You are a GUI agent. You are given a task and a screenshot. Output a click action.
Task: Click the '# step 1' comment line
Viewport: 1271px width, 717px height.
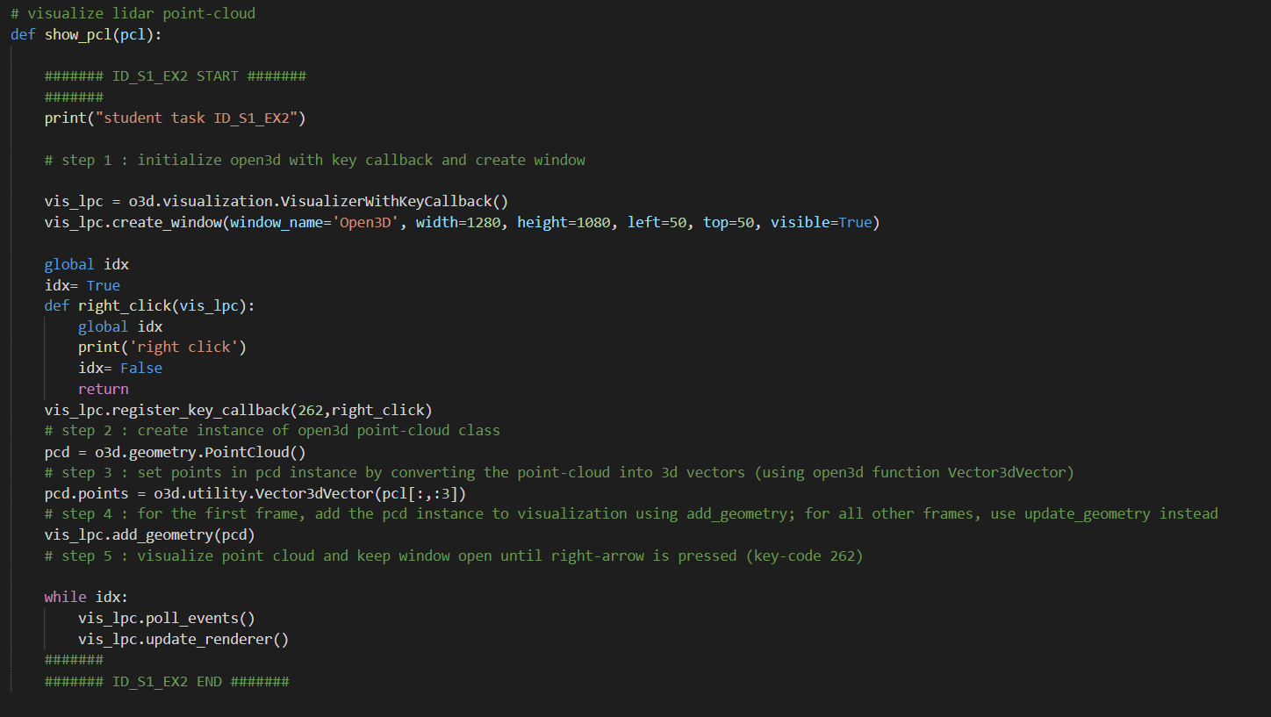pos(315,161)
